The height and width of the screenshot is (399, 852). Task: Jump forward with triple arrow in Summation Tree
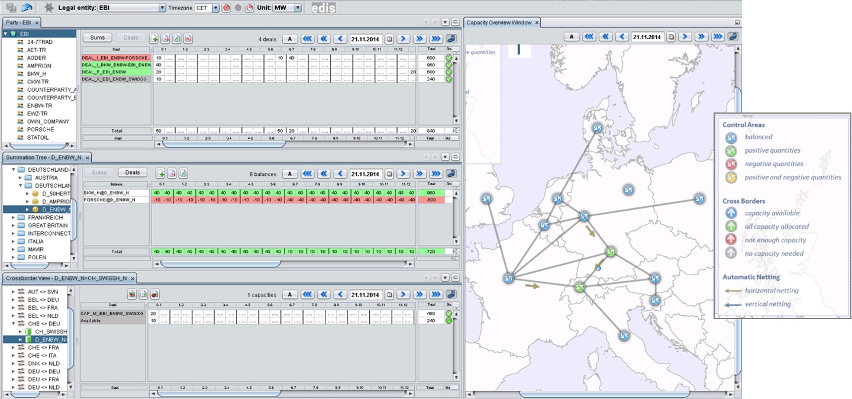tap(436, 174)
